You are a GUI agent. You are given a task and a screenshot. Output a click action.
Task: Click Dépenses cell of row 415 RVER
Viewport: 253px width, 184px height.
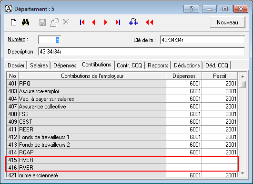click(184, 160)
